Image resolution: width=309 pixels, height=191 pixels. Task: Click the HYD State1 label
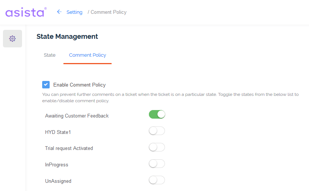tap(58, 132)
